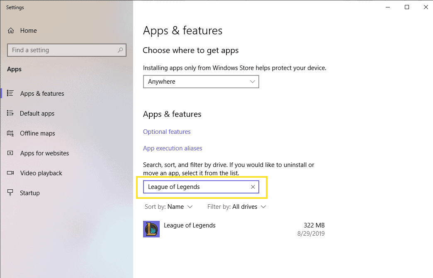Maximize the Settings window
The width and height of the screenshot is (433, 278).
[x=407, y=7]
